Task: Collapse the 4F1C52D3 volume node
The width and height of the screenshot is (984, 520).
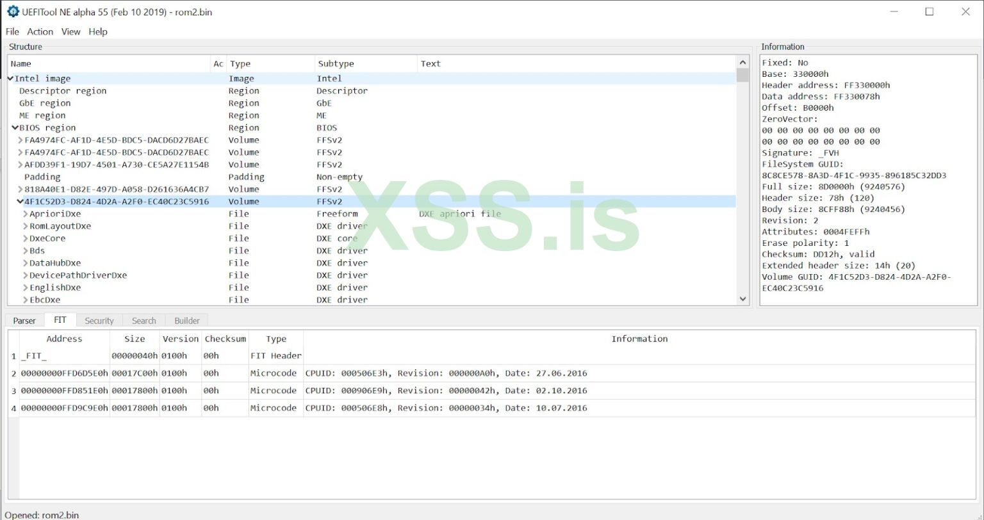Action: pyautogui.click(x=20, y=202)
